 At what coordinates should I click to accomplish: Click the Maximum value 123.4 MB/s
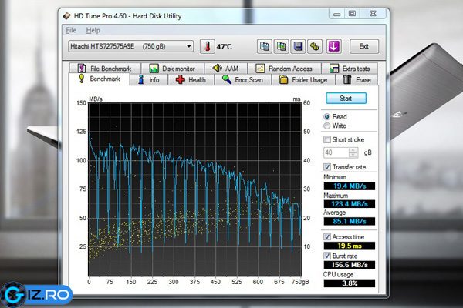point(350,203)
